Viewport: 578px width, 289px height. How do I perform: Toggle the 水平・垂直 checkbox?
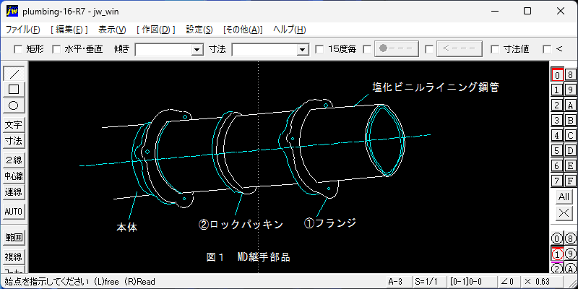pos(56,49)
